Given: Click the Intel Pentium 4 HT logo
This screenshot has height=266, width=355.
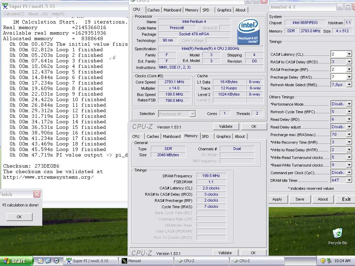Looking at the screenshot, I should click(x=248, y=31).
